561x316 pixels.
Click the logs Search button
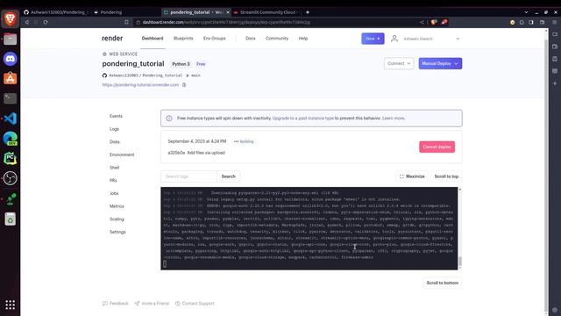(x=228, y=176)
